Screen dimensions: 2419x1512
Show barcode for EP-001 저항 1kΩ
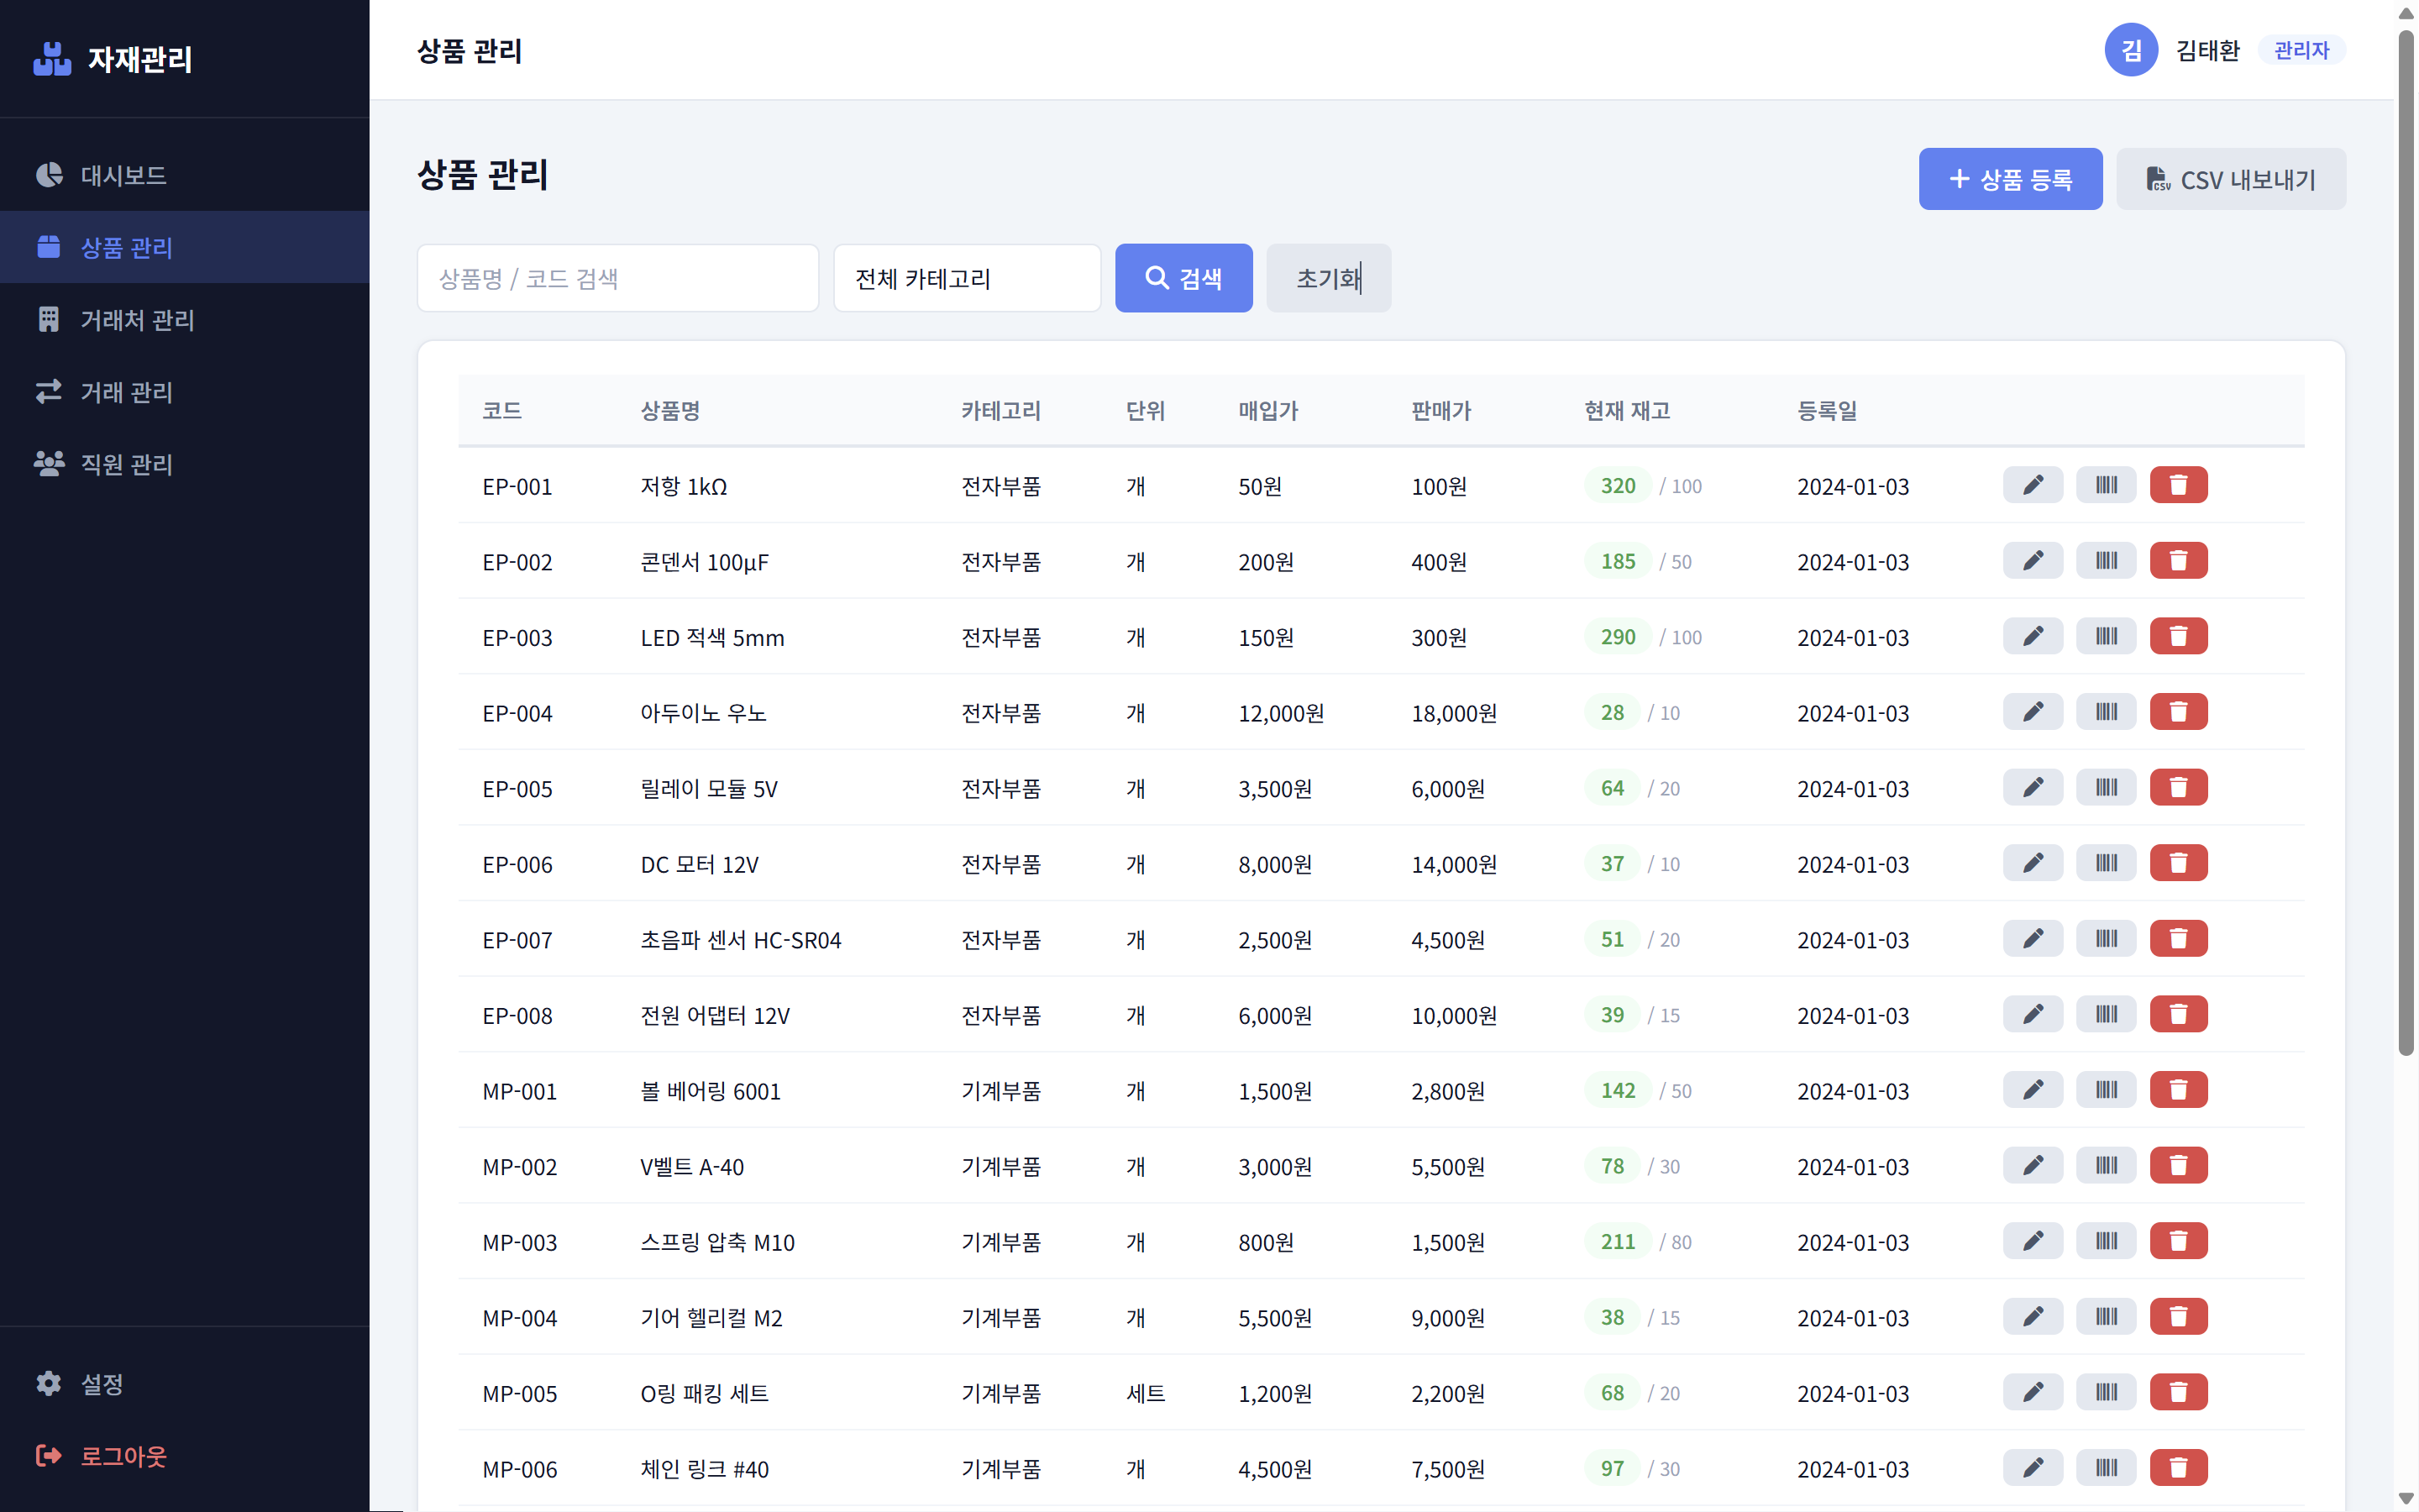(x=2105, y=486)
